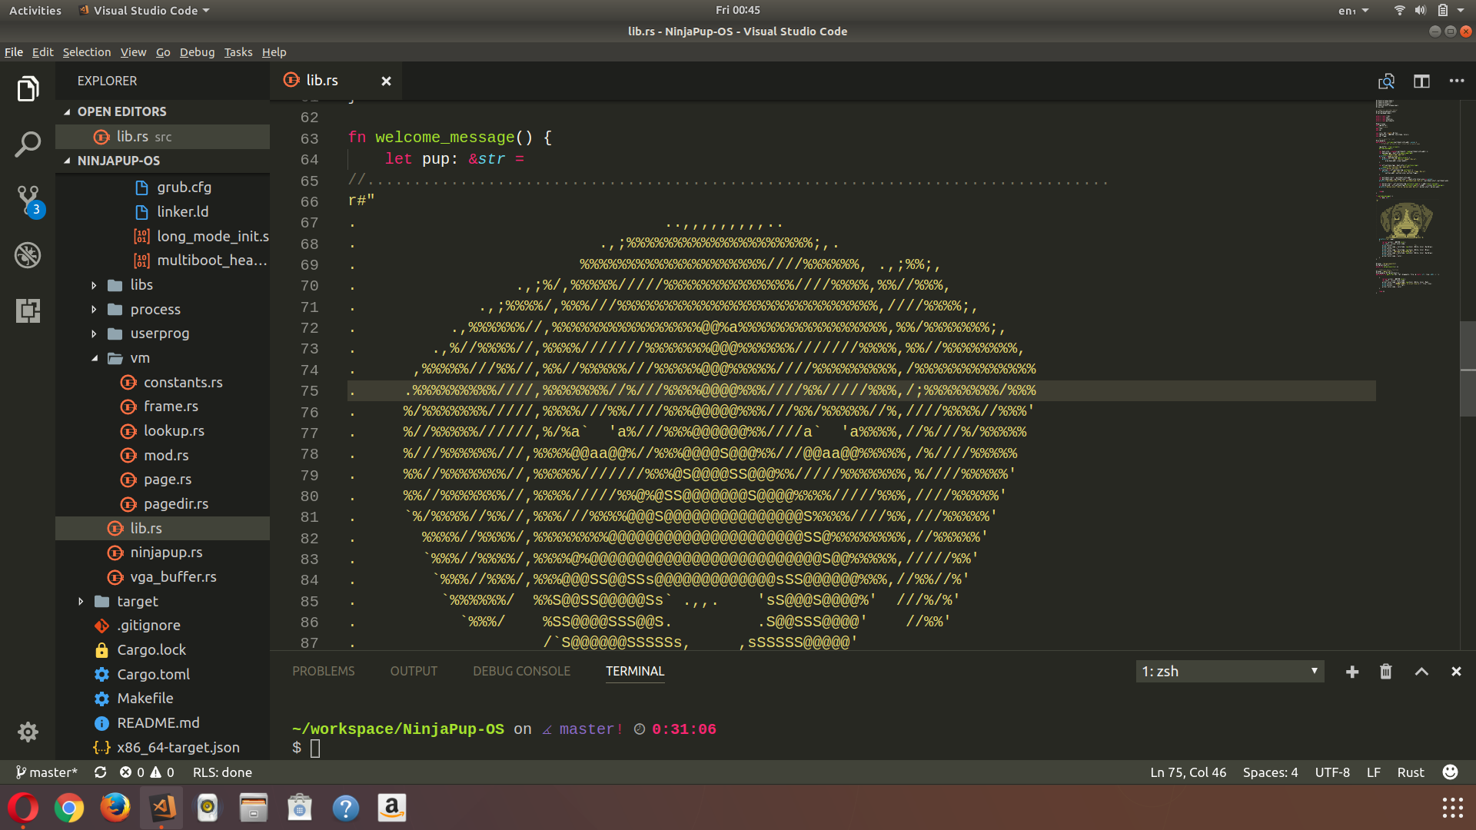Image resolution: width=1476 pixels, height=830 pixels.
Task: Click Spaces: 4 indentation setting
Action: [1270, 772]
